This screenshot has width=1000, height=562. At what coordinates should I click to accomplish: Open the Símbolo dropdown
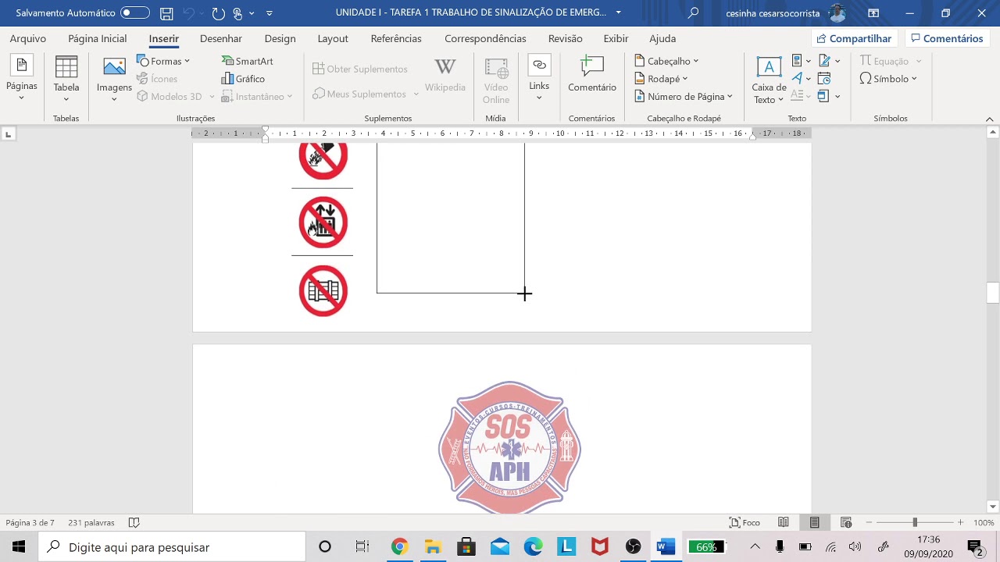(888, 79)
